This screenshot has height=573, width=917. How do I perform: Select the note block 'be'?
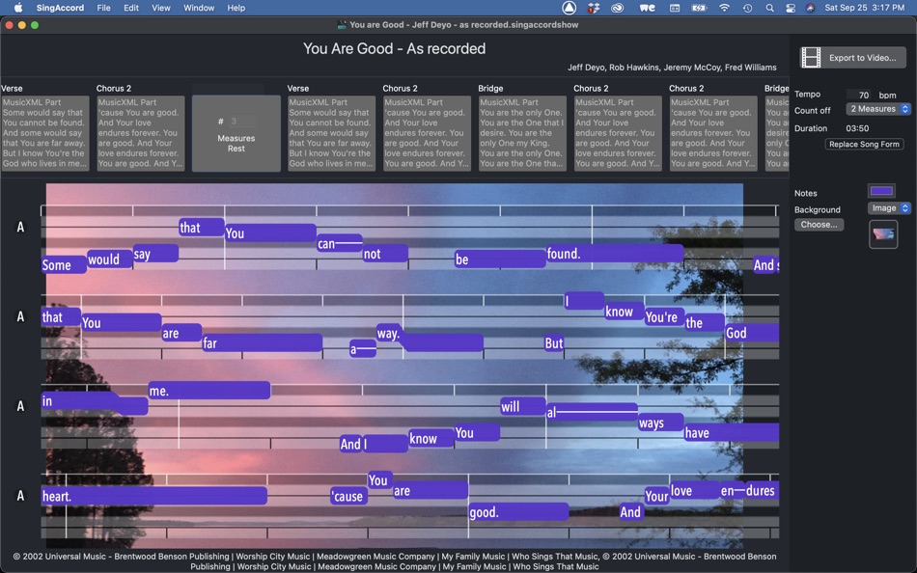coord(500,259)
